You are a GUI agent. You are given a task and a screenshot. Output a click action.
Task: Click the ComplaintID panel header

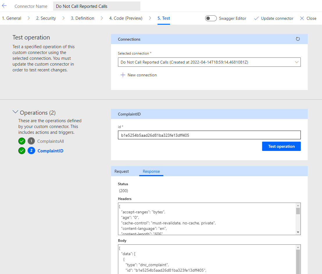[x=209, y=114]
